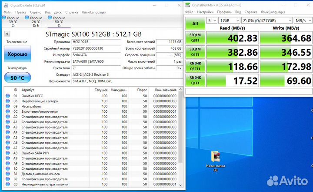Image resolution: width=313 pixels, height=192 pixels.
Task: Open Диск menu in CrystalDiskInfo
Action: (58, 12)
